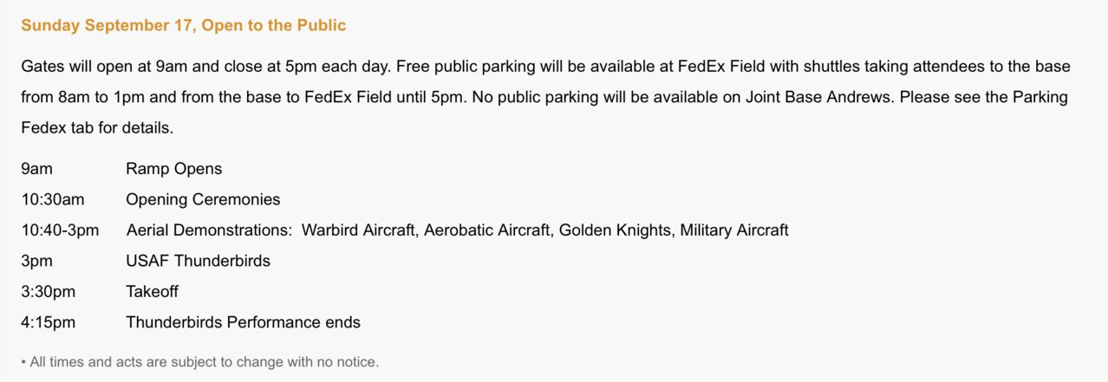This screenshot has height=382, width=1108.
Task: Click the Military Aircraft text
Action: pyautogui.click(x=734, y=230)
